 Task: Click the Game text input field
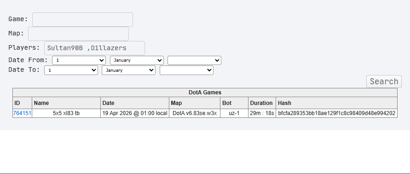[82, 19]
